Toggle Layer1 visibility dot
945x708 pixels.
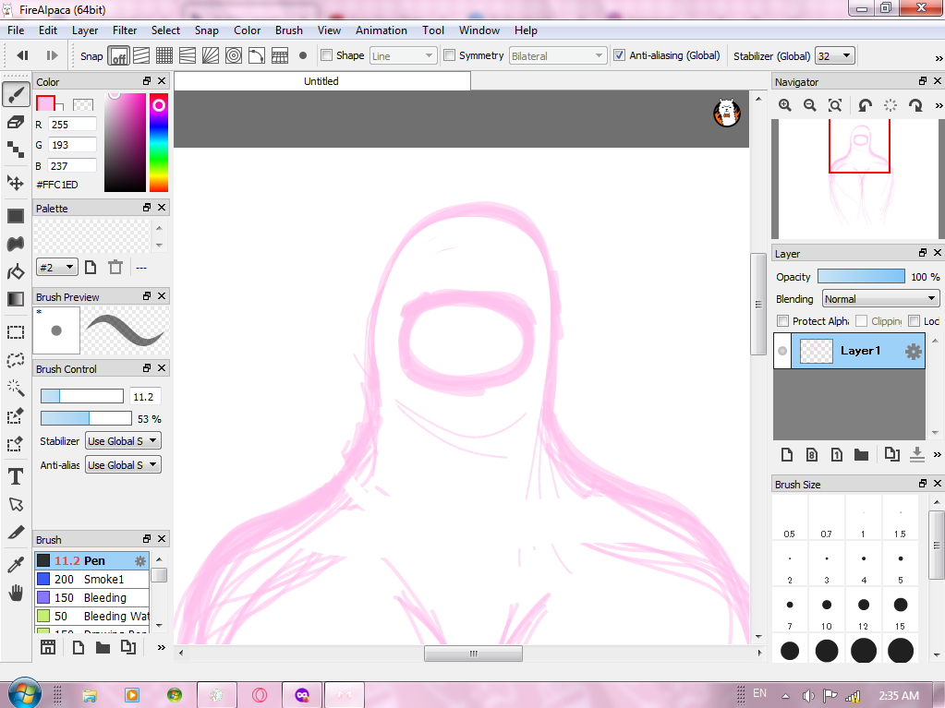[x=782, y=351]
